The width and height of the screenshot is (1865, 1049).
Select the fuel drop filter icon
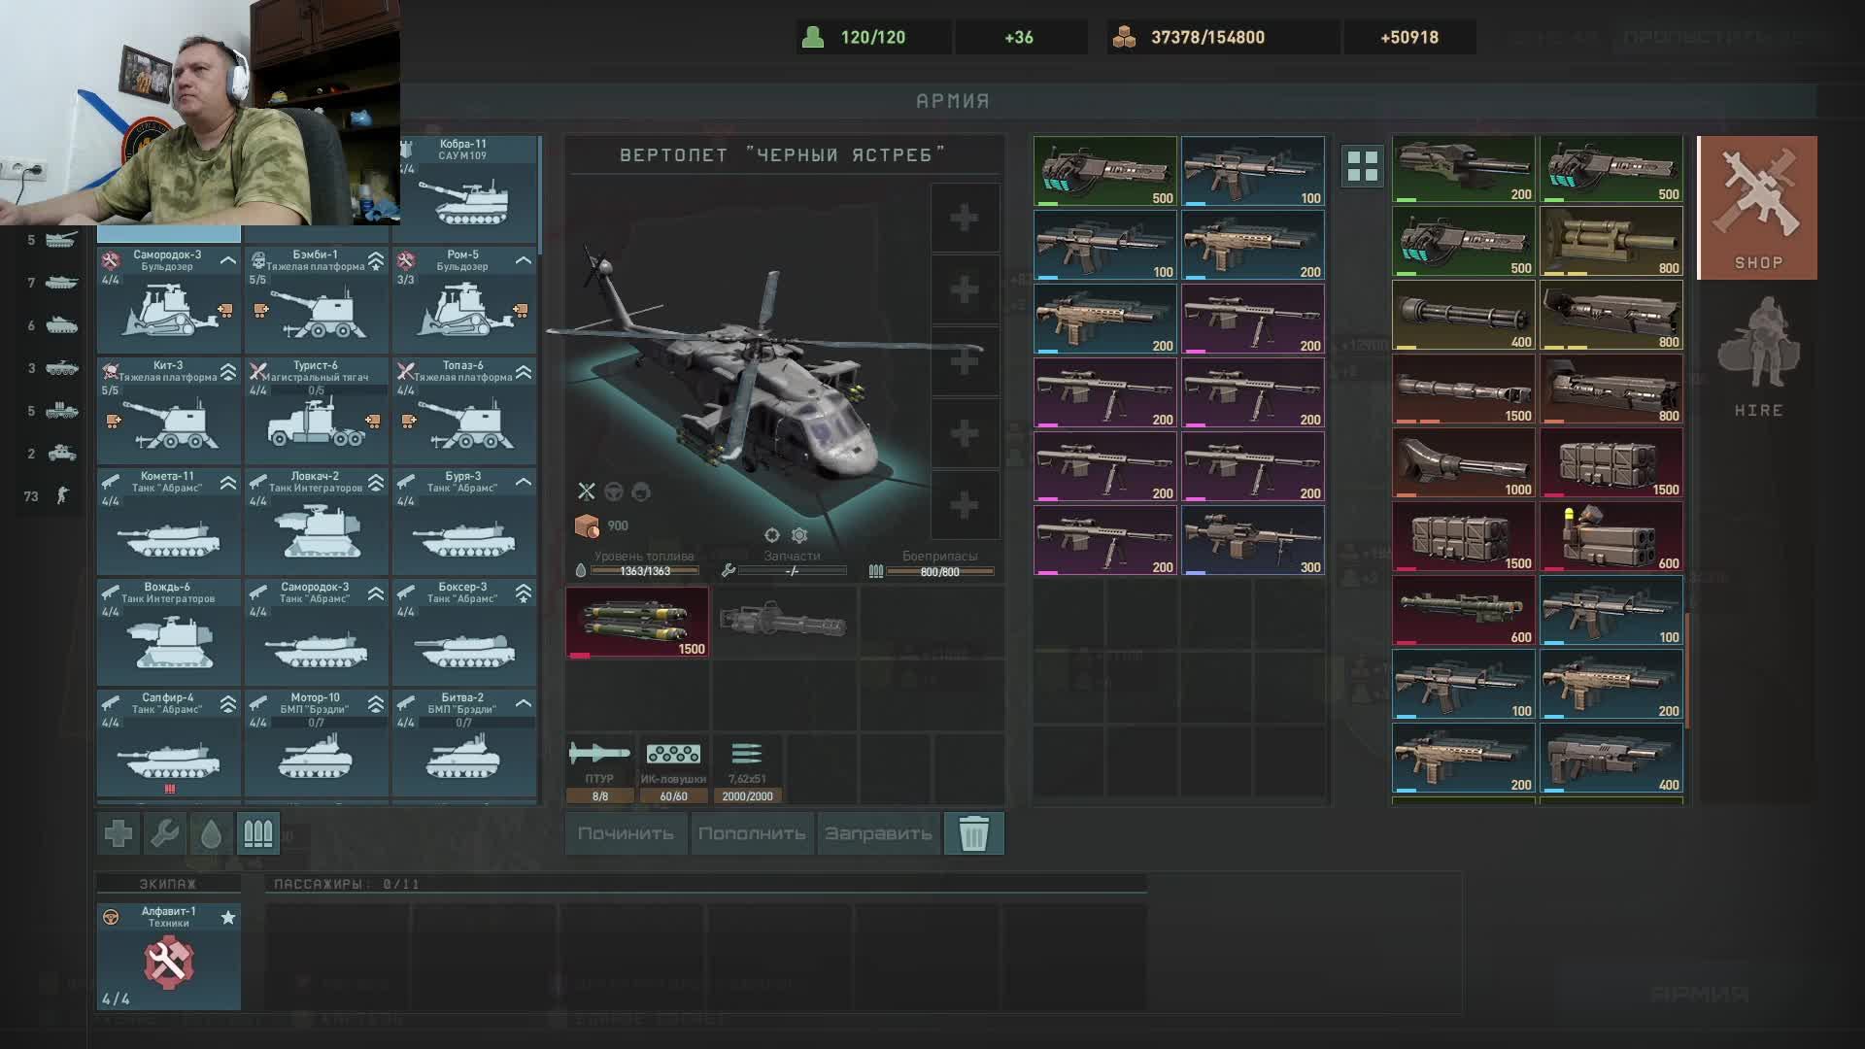click(211, 833)
